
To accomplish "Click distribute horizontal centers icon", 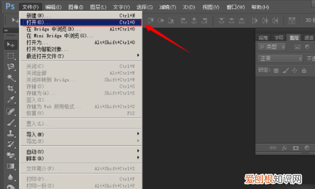I will tap(265, 20).
